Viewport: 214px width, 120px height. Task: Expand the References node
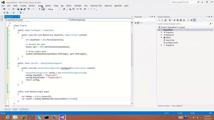click(162, 35)
